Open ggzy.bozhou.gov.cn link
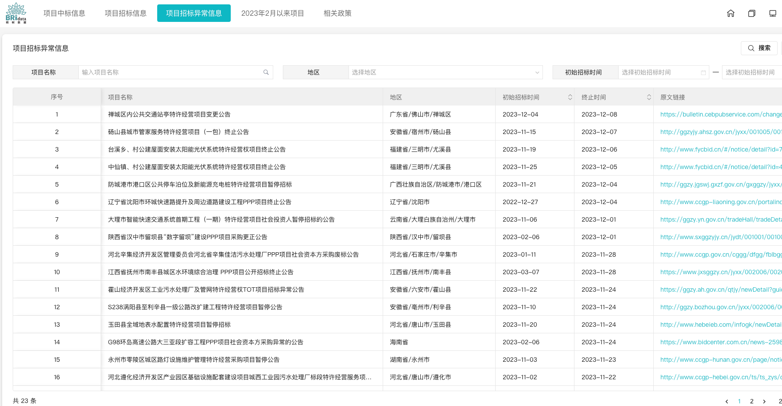Screen dimensions: 782x406 pos(721,307)
